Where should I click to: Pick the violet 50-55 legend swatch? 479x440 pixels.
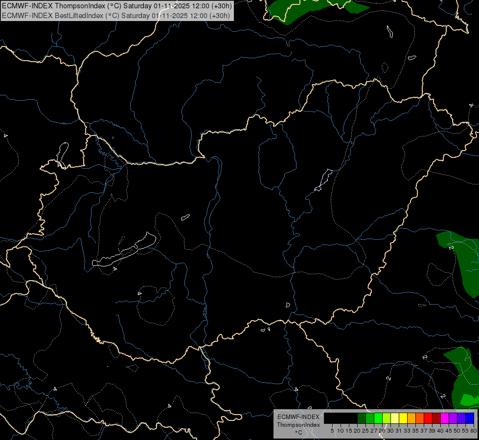pos(461,418)
